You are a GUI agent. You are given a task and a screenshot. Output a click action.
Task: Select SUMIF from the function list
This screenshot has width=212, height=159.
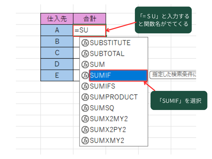coord(118,76)
